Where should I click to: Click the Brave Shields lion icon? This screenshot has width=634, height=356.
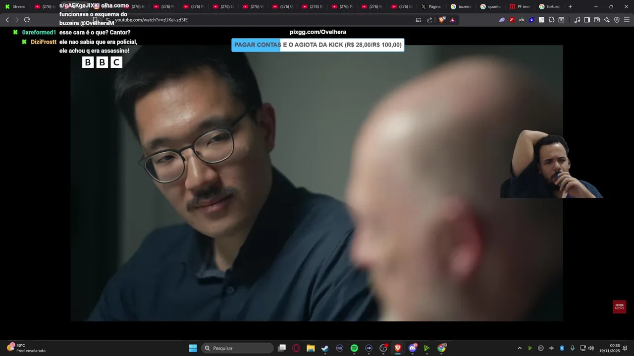(x=442, y=20)
